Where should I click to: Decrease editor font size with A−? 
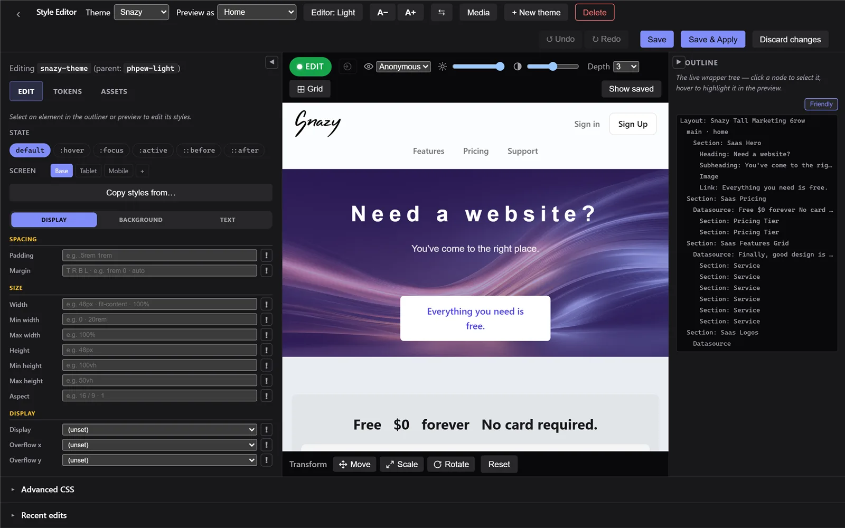coord(383,12)
